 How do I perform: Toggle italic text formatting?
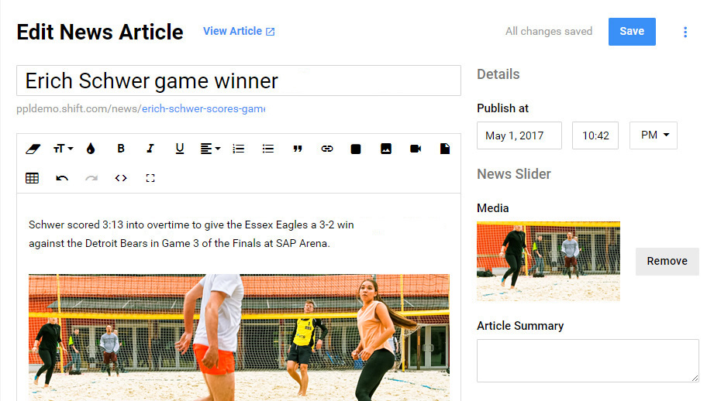(x=150, y=149)
